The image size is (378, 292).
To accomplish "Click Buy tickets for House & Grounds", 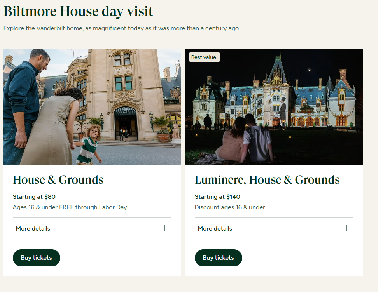I will [37, 257].
